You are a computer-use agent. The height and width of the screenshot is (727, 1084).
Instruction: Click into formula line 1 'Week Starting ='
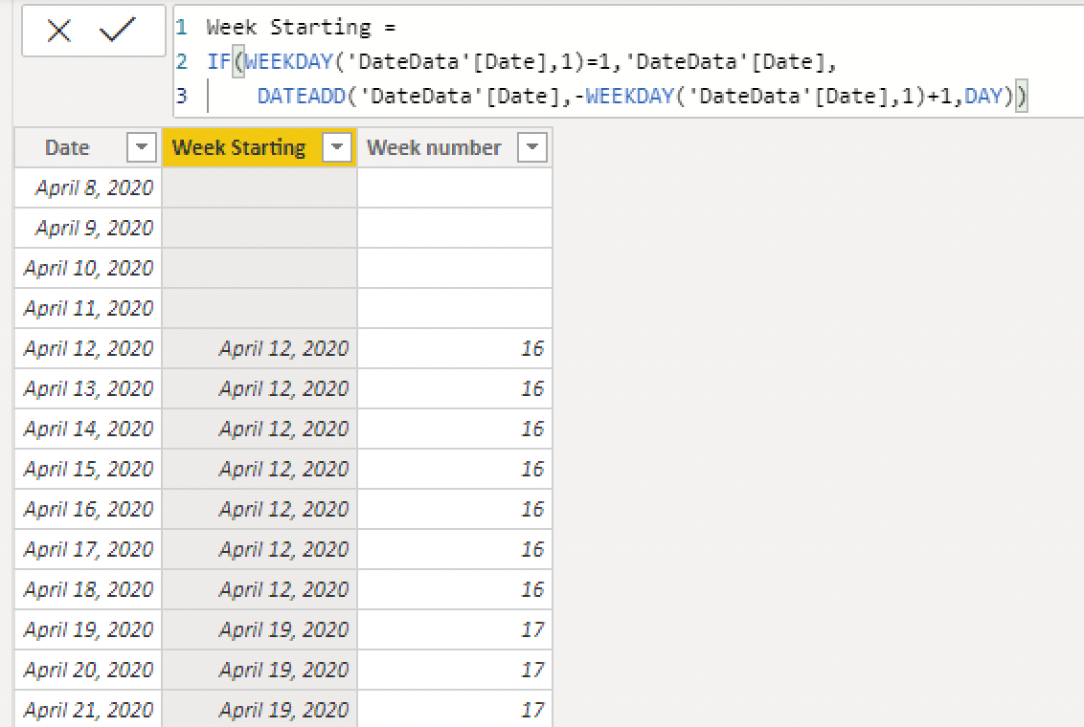pyautogui.click(x=301, y=28)
